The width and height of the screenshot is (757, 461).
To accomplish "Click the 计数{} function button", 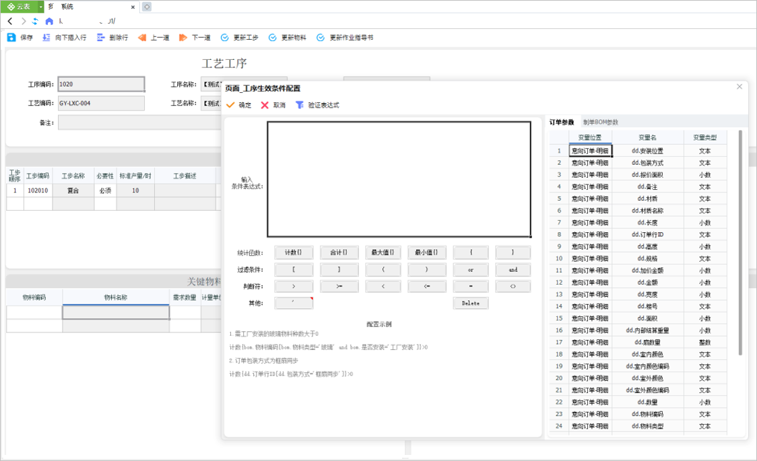I will click(x=294, y=252).
